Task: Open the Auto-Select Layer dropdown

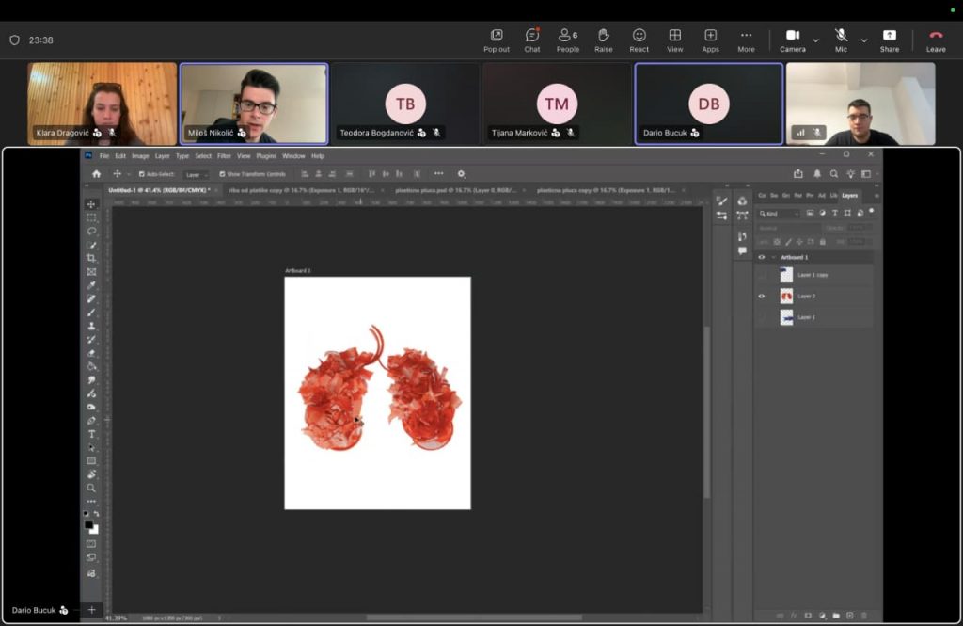Action: (197, 174)
